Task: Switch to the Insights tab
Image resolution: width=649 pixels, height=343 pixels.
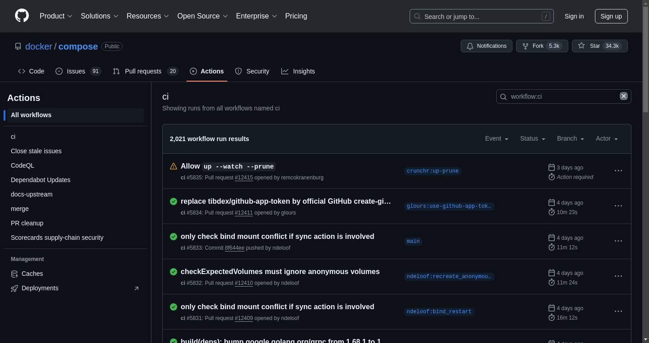Action: coord(298,71)
